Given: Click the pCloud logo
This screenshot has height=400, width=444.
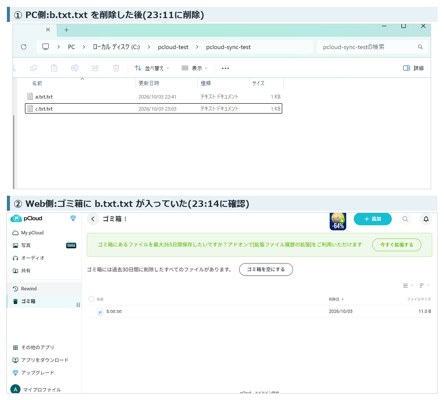Looking at the screenshot, I should click(x=26, y=218).
